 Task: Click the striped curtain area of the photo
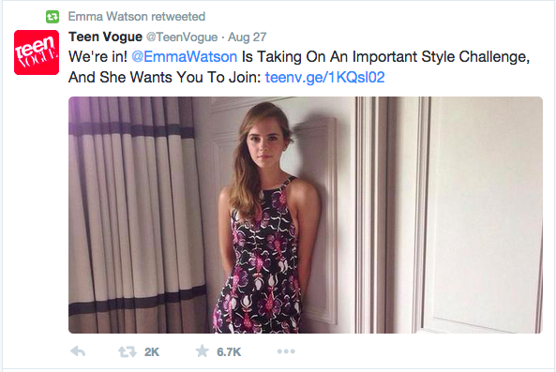click(x=137, y=215)
